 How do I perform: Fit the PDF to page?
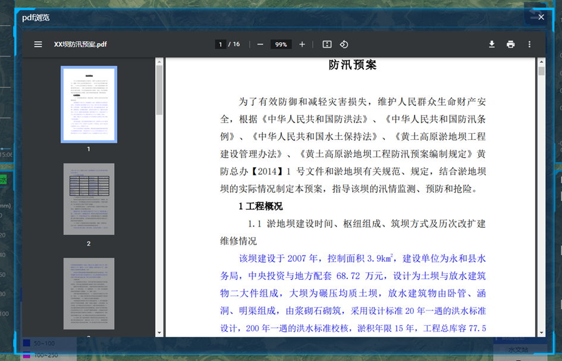tap(327, 45)
